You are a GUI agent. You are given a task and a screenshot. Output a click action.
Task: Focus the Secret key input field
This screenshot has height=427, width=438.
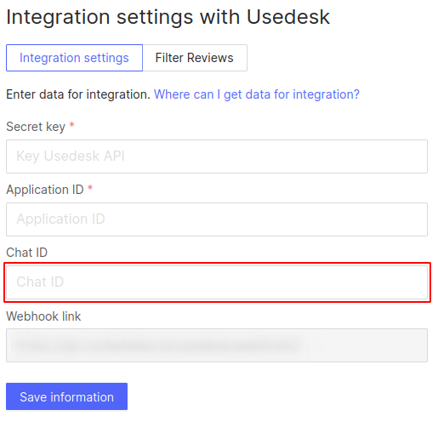pos(217,157)
